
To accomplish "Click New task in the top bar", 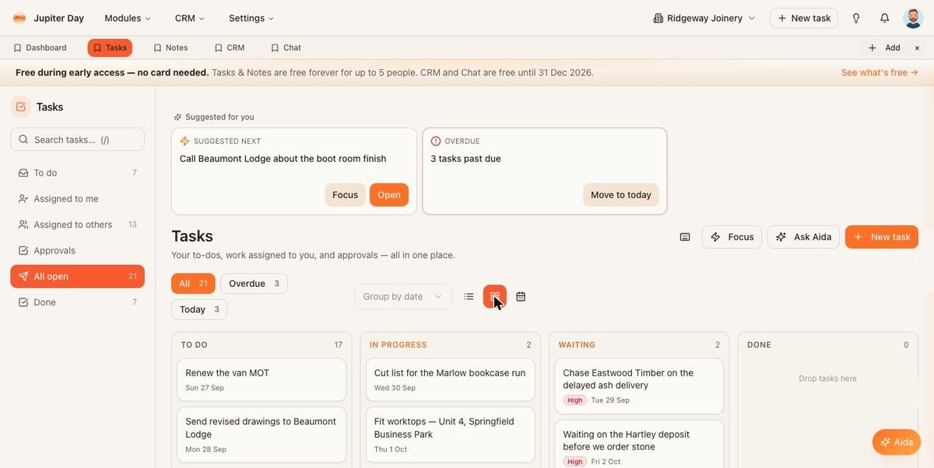I will coord(804,18).
